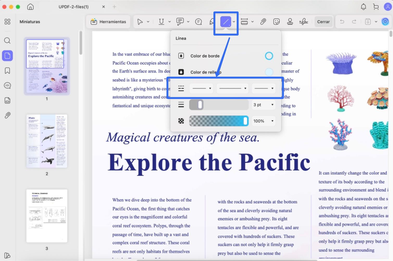Undo the last action

(342, 22)
